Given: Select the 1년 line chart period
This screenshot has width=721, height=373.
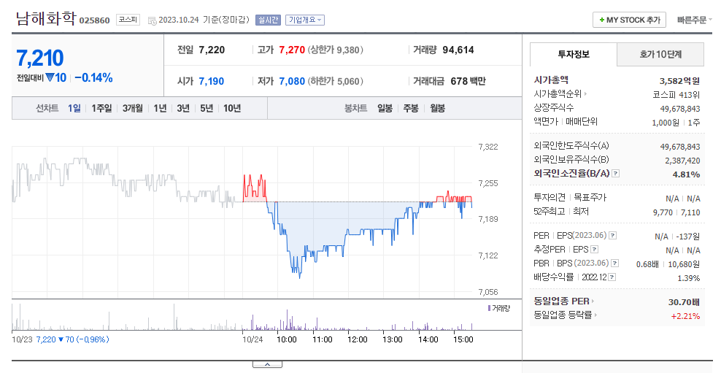Looking at the screenshot, I should point(160,108).
